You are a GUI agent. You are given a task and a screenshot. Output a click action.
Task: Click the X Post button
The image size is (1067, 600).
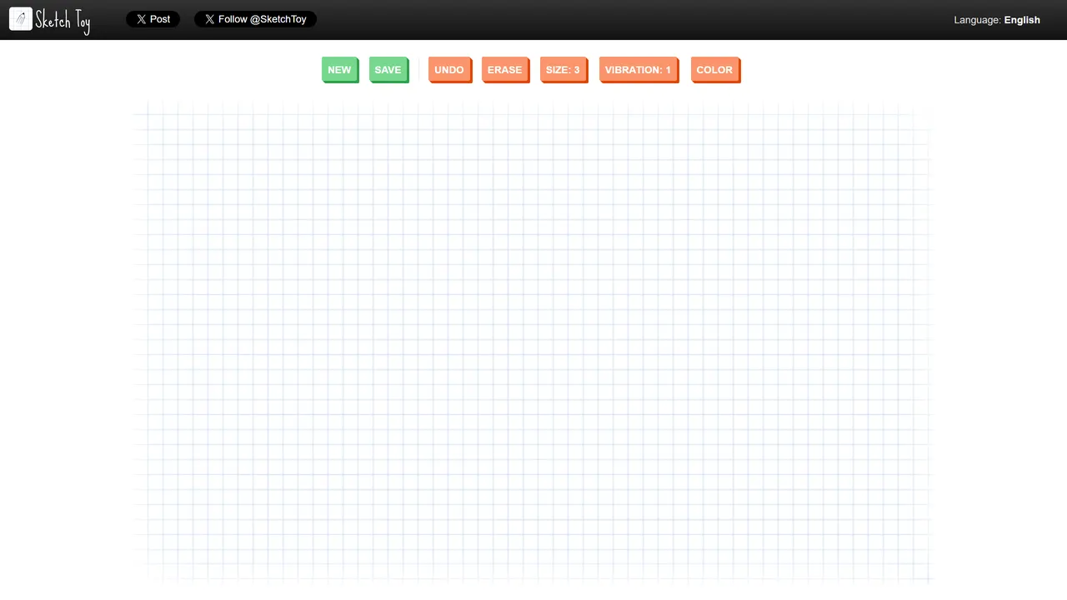(153, 19)
